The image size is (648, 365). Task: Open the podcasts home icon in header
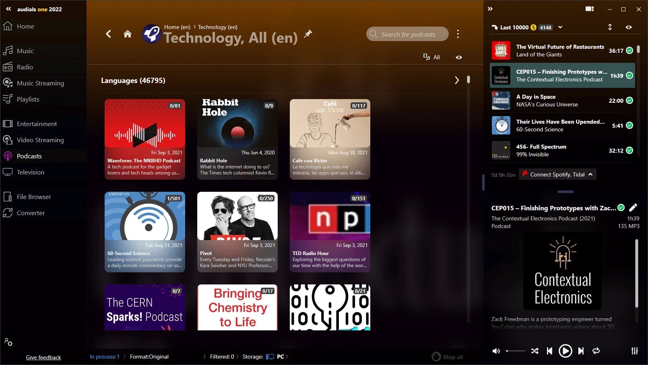(x=128, y=34)
